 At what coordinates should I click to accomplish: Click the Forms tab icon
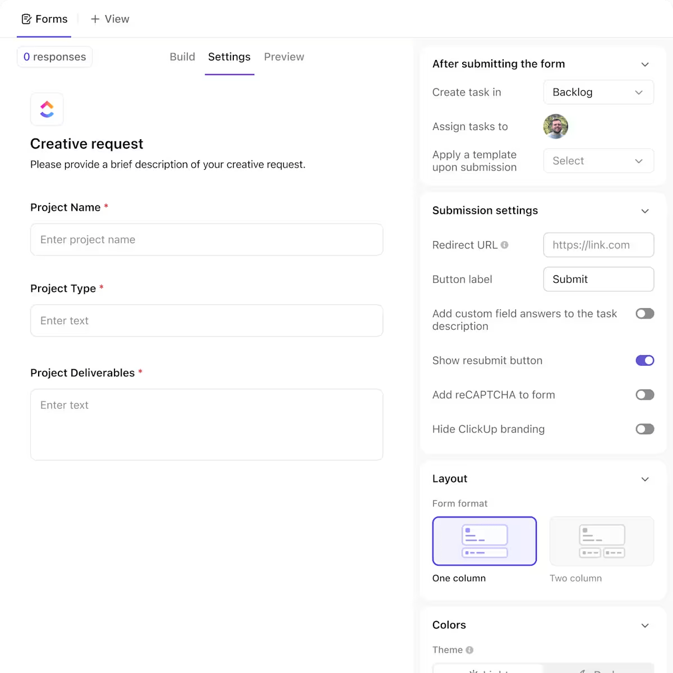click(27, 19)
